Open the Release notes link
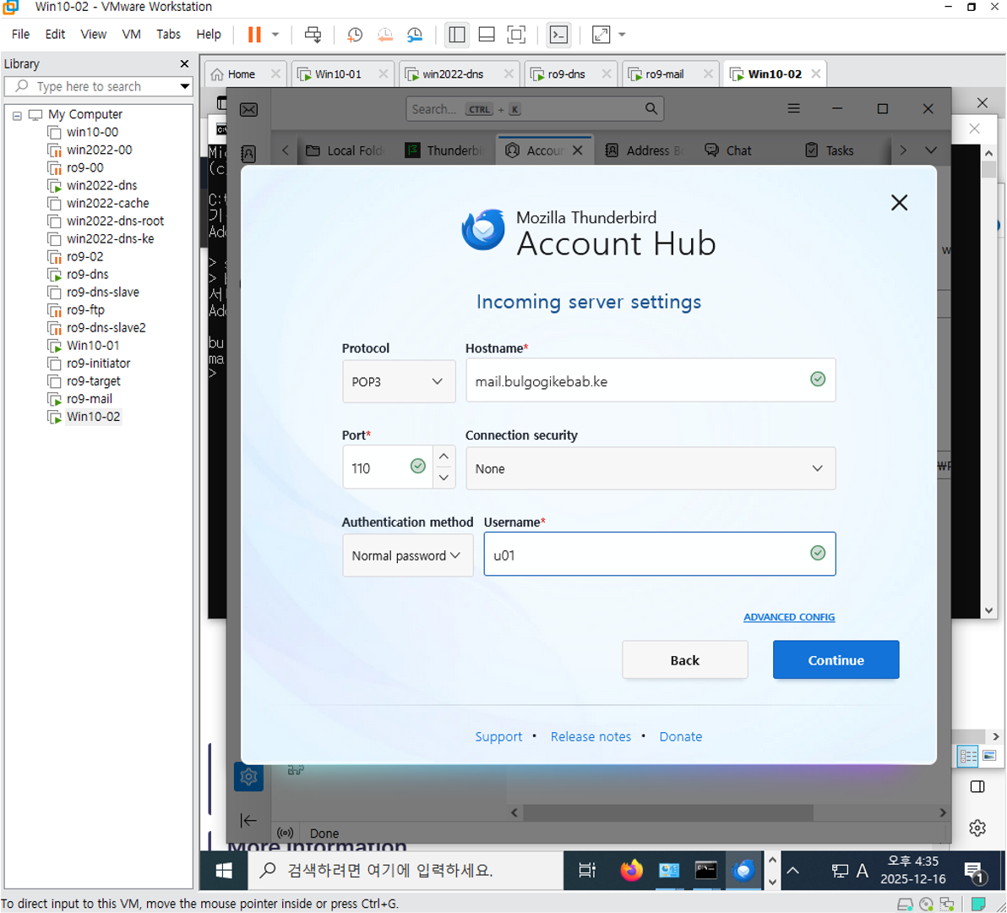1007x913 pixels. [x=591, y=736]
